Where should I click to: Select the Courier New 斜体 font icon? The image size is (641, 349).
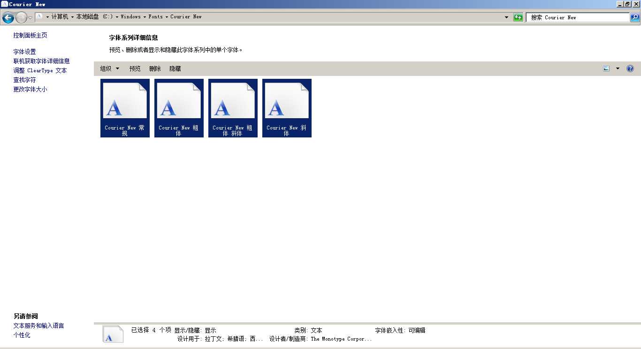pos(287,108)
